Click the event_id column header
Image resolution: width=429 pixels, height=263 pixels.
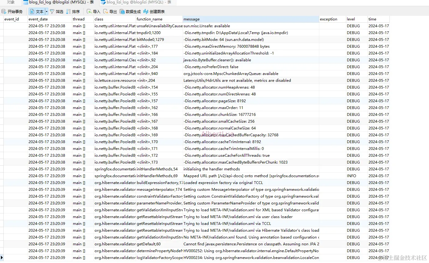click(15, 19)
